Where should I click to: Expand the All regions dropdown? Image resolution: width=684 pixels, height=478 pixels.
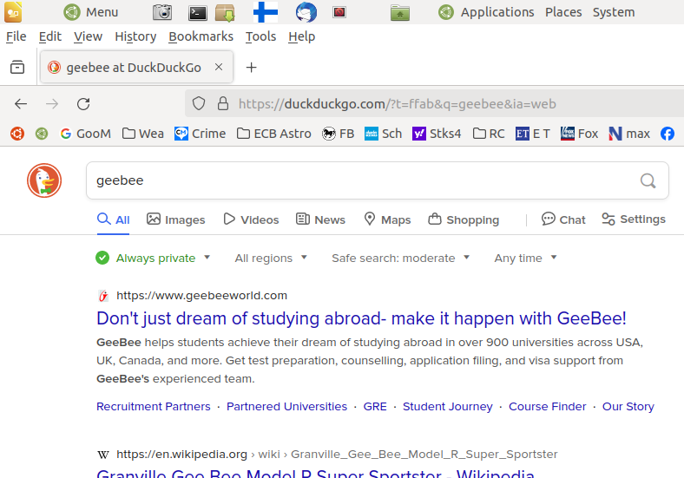pos(271,259)
